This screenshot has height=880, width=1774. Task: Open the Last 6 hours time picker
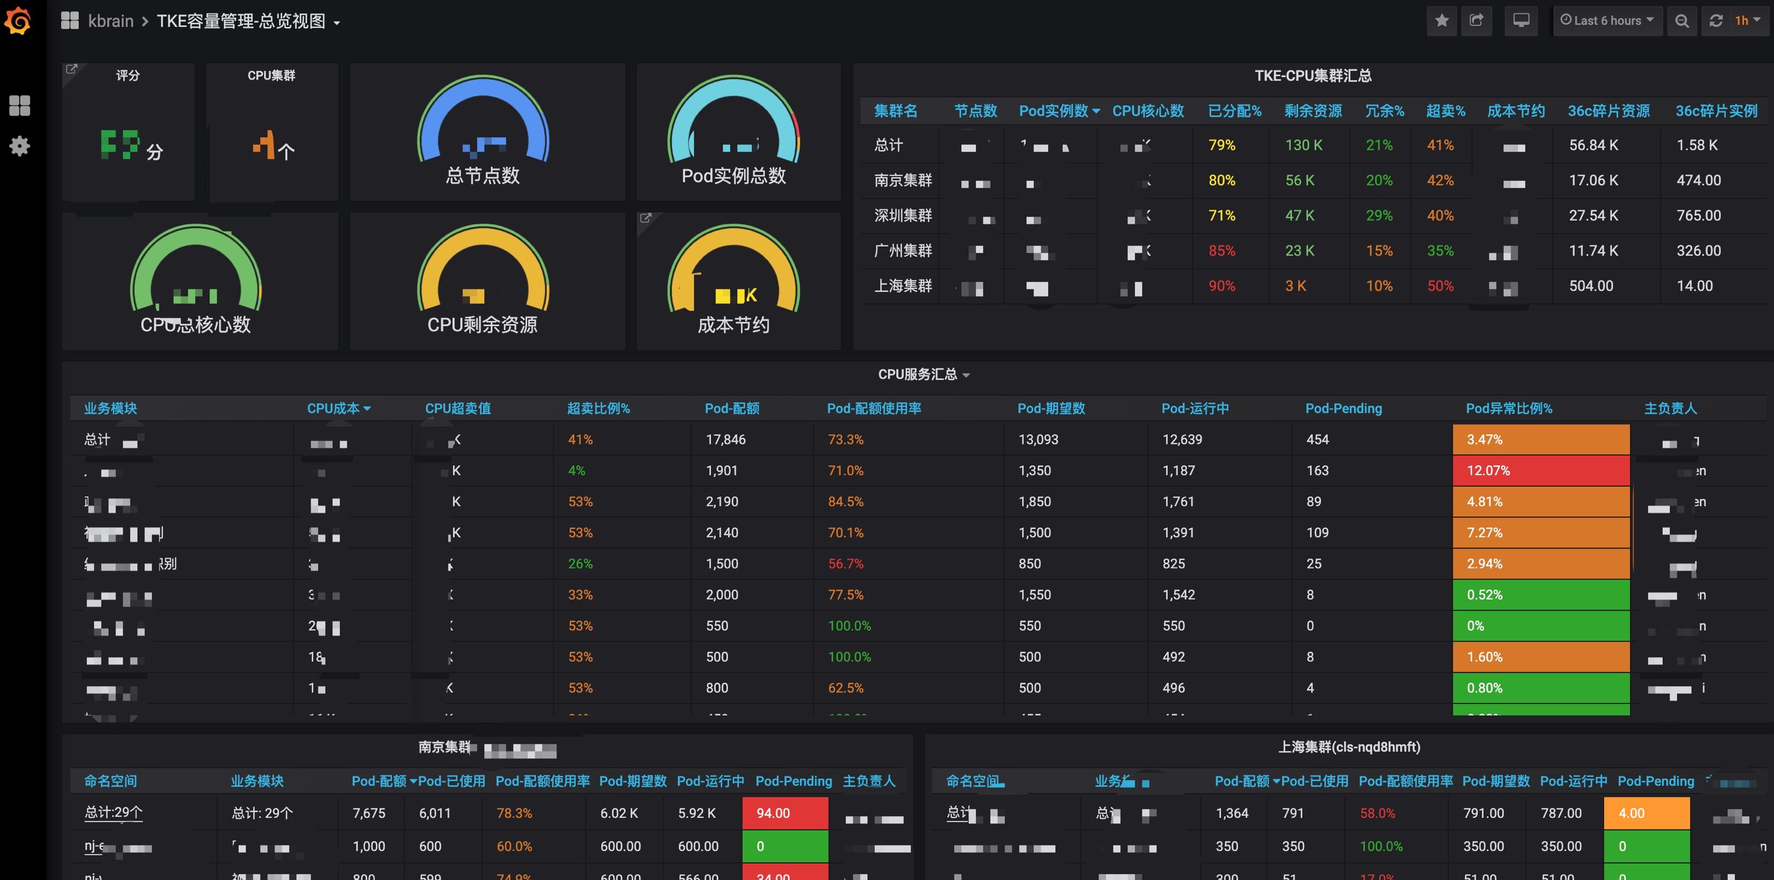tap(1607, 21)
